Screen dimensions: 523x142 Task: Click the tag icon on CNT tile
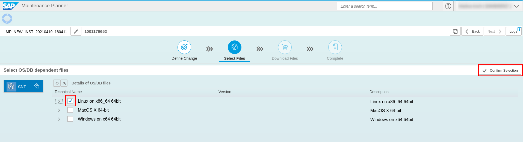(37, 86)
